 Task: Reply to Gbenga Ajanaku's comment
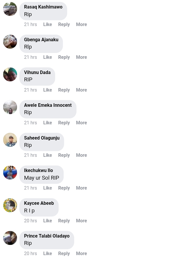pyautogui.click(x=64, y=57)
